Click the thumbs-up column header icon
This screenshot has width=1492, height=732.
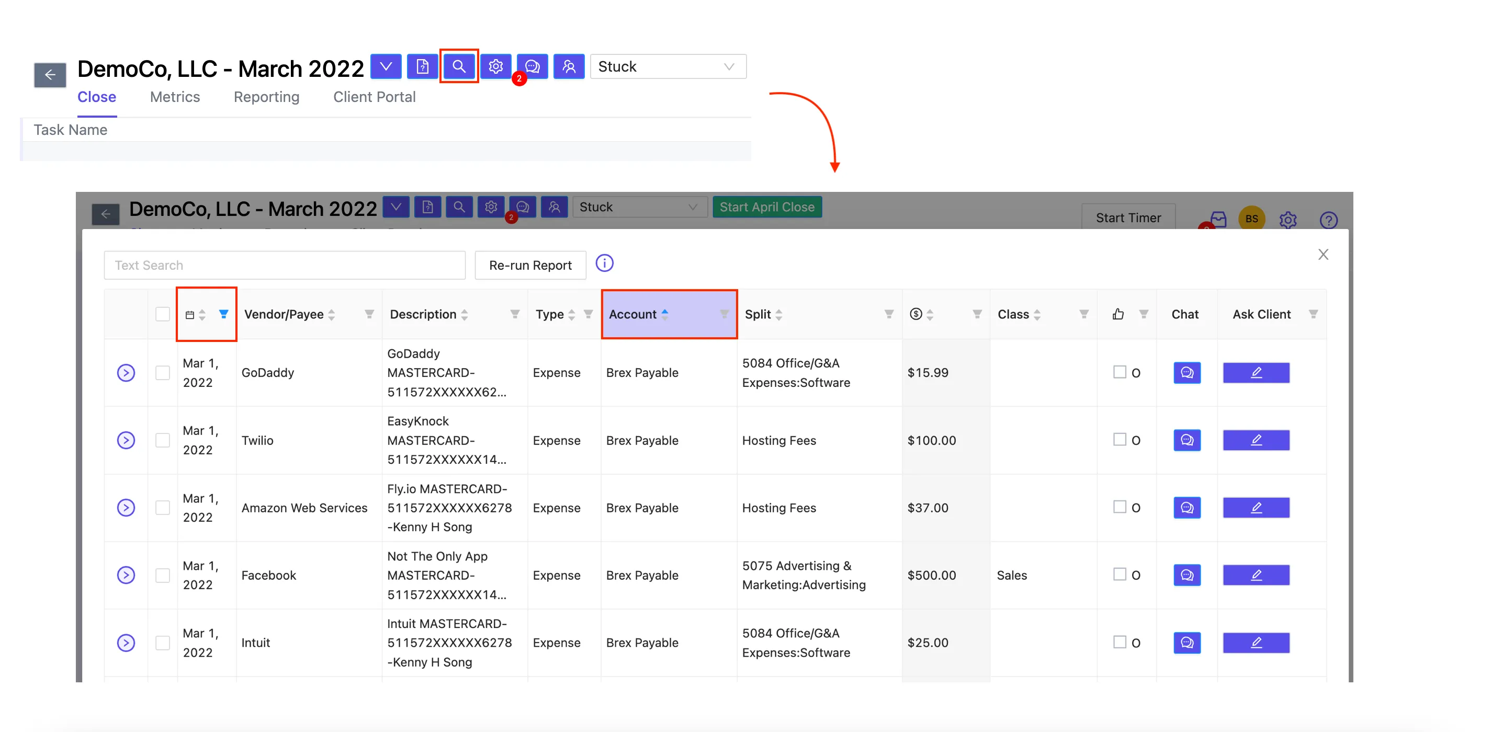pyautogui.click(x=1118, y=314)
